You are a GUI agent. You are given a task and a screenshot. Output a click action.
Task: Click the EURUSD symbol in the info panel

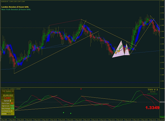click(x=8, y=96)
